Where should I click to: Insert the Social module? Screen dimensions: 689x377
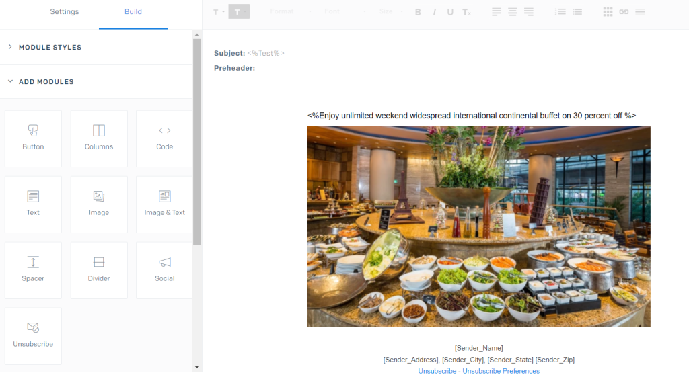(165, 270)
